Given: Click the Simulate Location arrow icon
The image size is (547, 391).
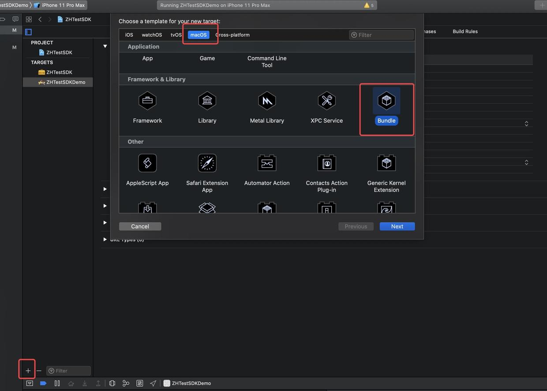Looking at the screenshot, I should pyautogui.click(x=153, y=383).
